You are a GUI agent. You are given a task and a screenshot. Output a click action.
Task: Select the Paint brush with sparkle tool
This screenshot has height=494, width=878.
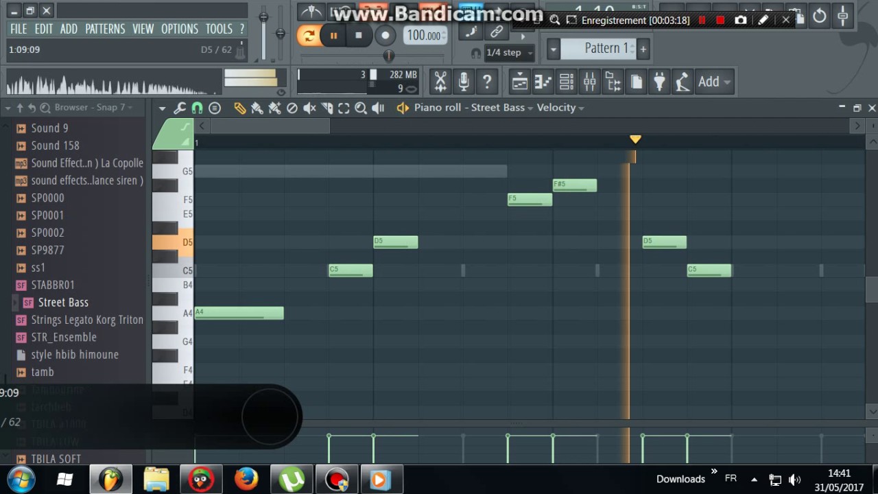pos(274,108)
